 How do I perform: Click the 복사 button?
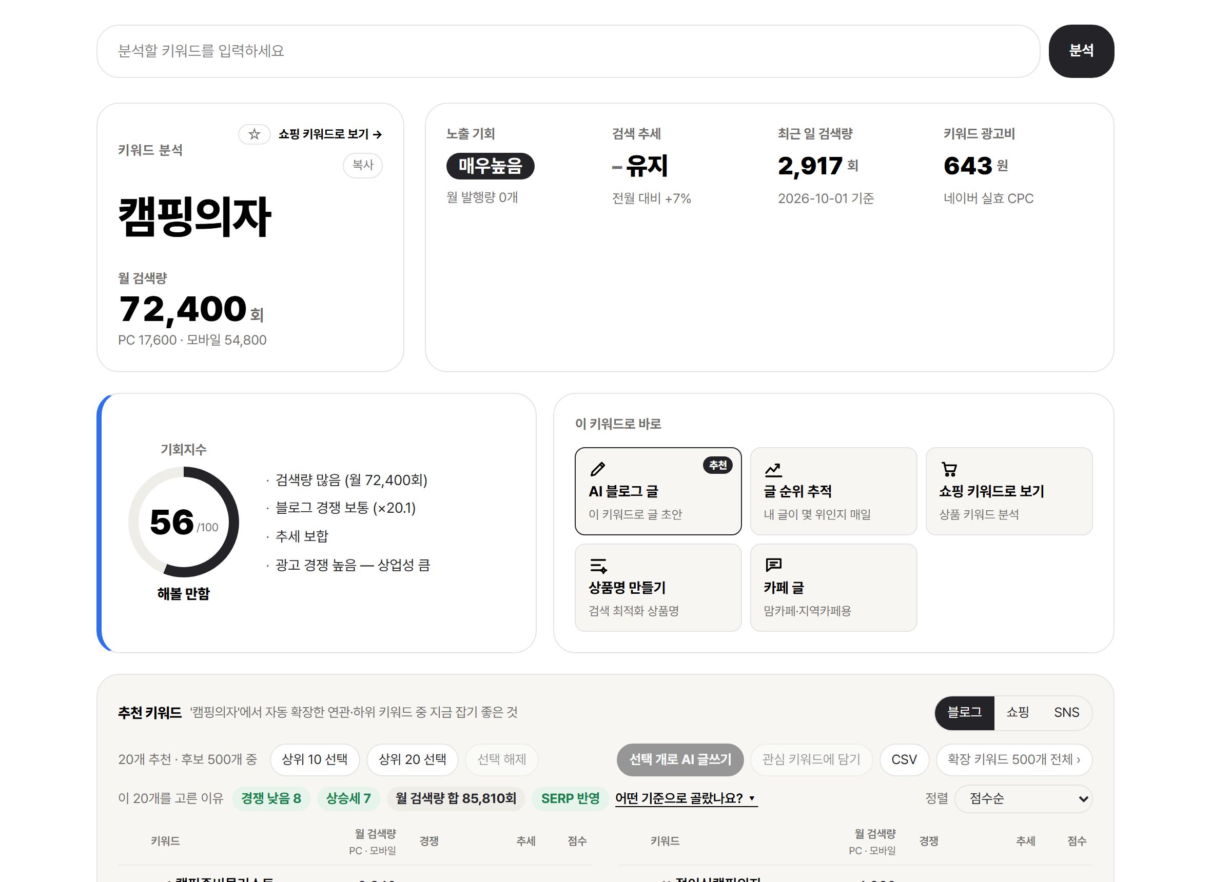click(x=363, y=165)
